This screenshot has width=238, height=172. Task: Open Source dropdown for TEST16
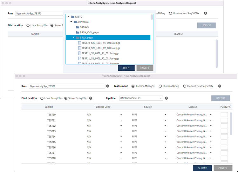[165, 147]
